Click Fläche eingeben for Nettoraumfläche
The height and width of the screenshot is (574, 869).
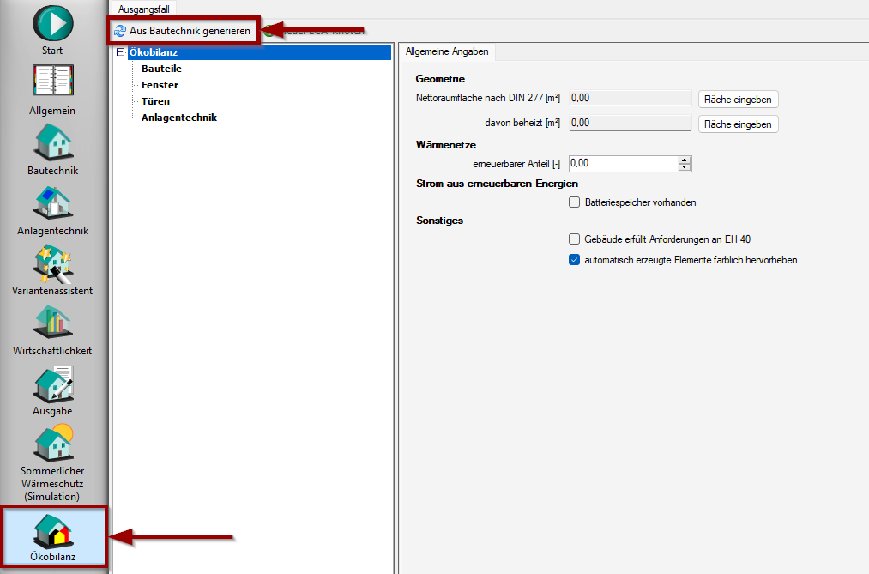point(738,99)
